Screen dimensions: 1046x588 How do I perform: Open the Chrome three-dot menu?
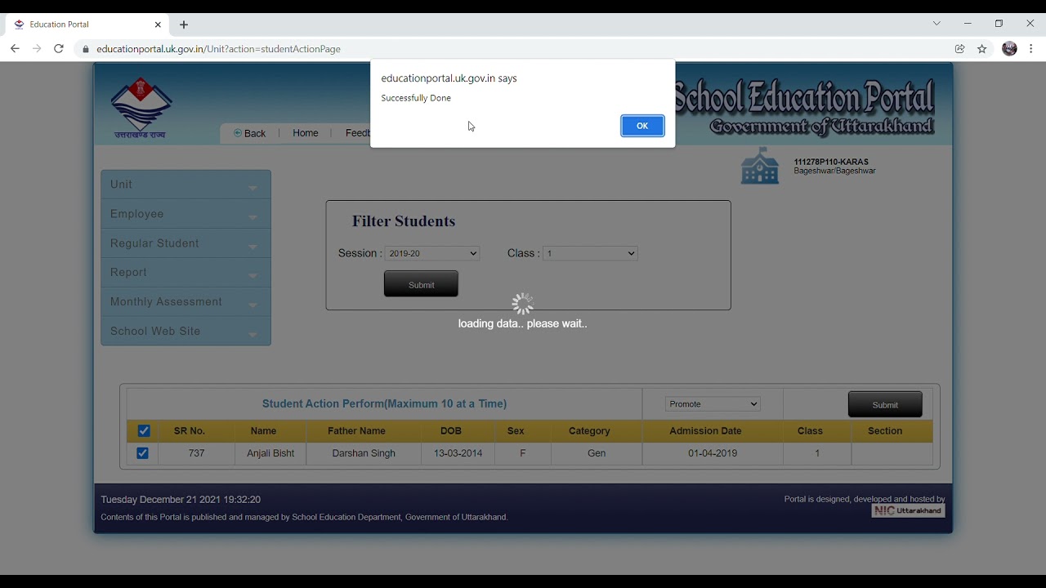click(1031, 49)
